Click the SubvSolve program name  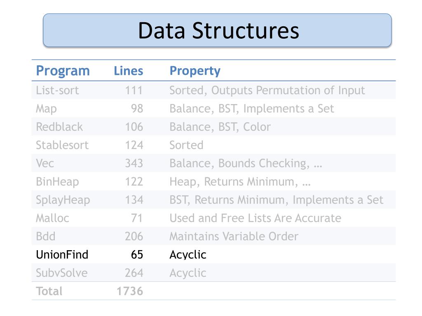[x=62, y=273]
